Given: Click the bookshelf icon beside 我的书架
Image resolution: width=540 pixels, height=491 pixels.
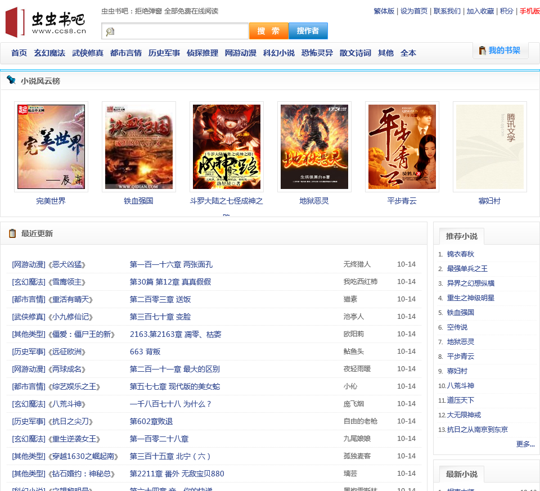Looking at the screenshot, I should [483, 51].
